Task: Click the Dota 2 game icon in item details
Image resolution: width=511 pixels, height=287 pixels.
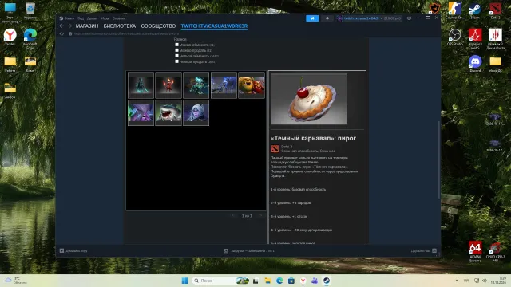Action: [x=275, y=149]
